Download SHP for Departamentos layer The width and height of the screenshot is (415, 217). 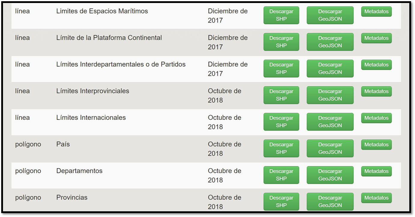pyautogui.click(x=281, y=175)
